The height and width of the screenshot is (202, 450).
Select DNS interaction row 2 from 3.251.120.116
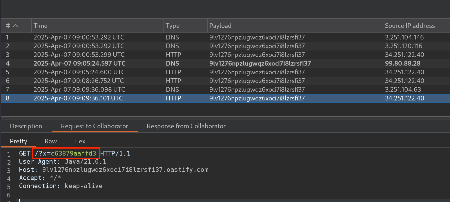[203, 46]
